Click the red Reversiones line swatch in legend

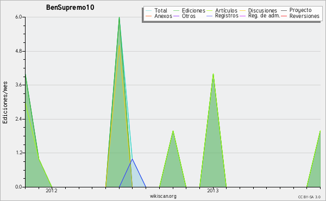pos(284,16)
